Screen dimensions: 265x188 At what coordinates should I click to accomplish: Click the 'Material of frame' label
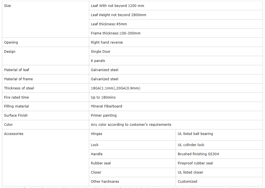click(18, 79)
